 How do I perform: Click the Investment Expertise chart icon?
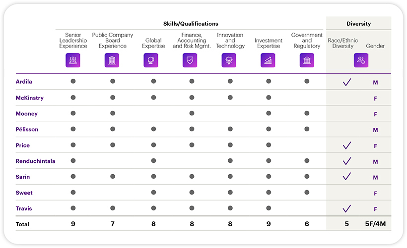(x=268, y=60)
